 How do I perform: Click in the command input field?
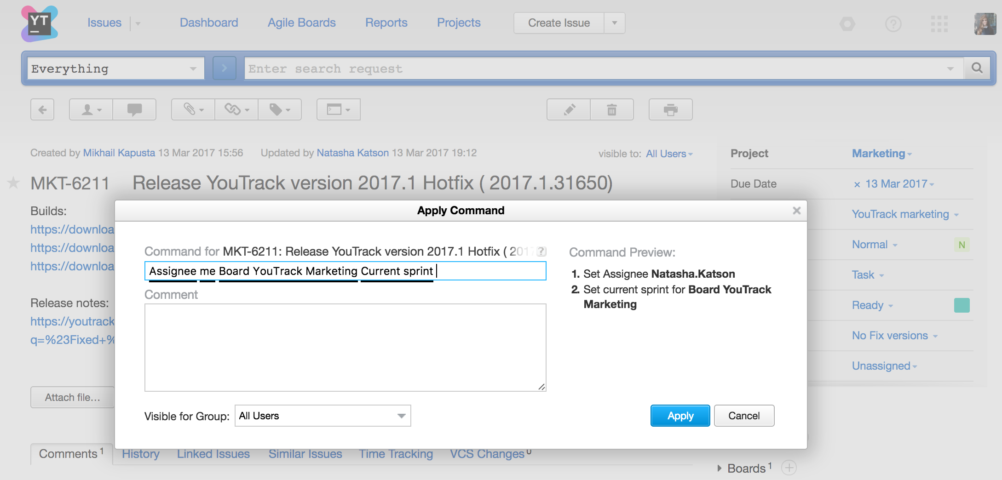click(x=346, y=271)
